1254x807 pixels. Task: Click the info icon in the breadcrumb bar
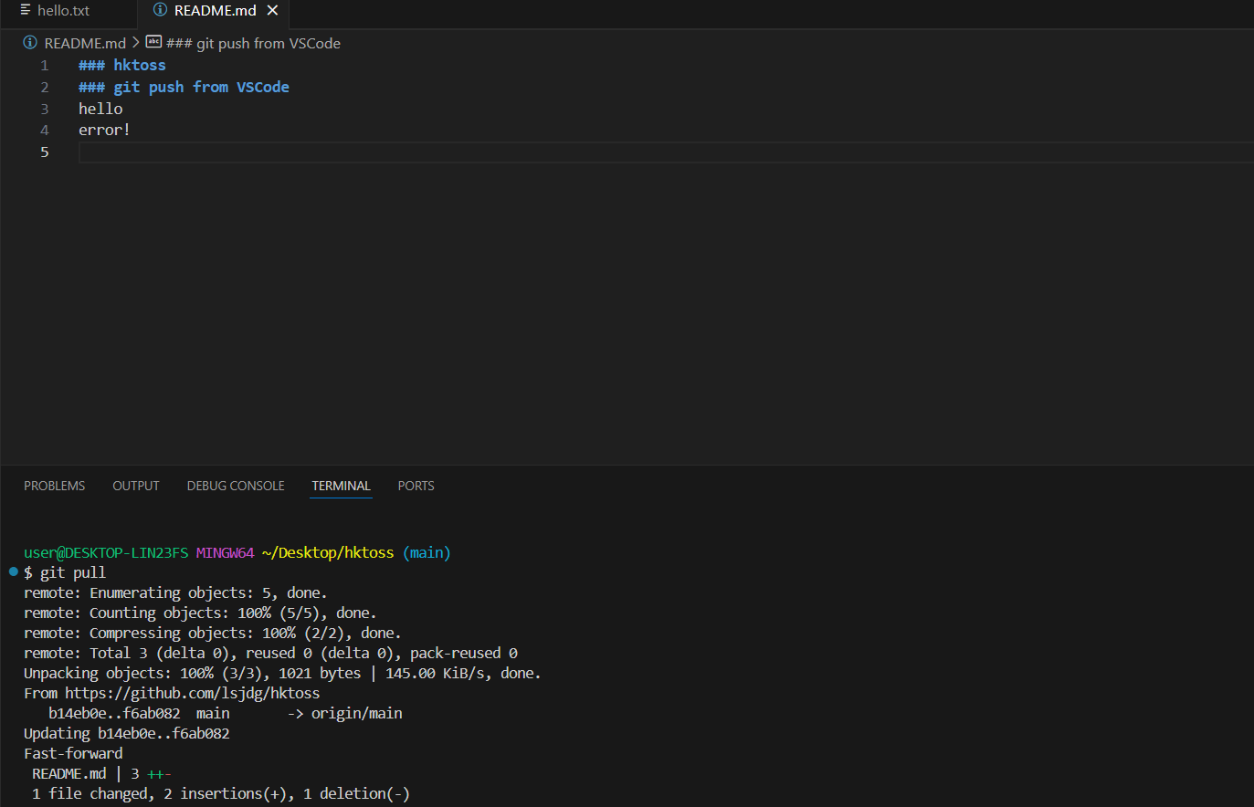[x=28, y=42]
